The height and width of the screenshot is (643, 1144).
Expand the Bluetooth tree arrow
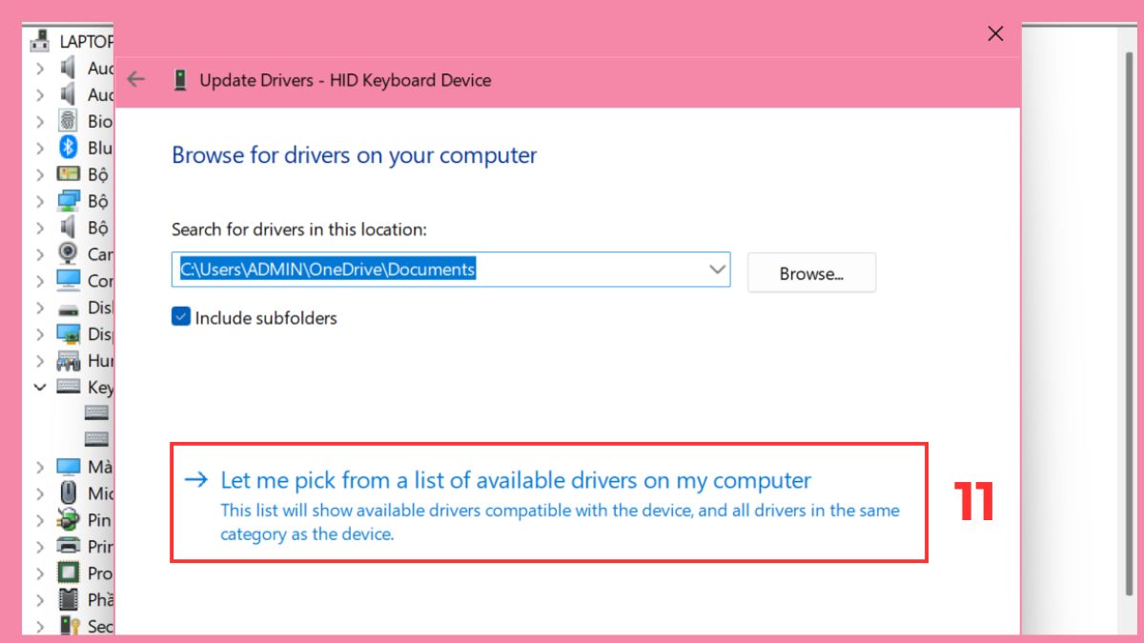click(40, 148)
